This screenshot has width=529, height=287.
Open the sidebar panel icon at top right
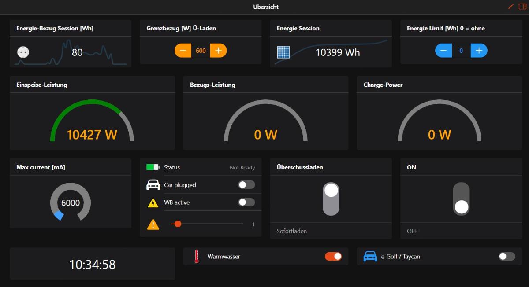tap(522, 7)
